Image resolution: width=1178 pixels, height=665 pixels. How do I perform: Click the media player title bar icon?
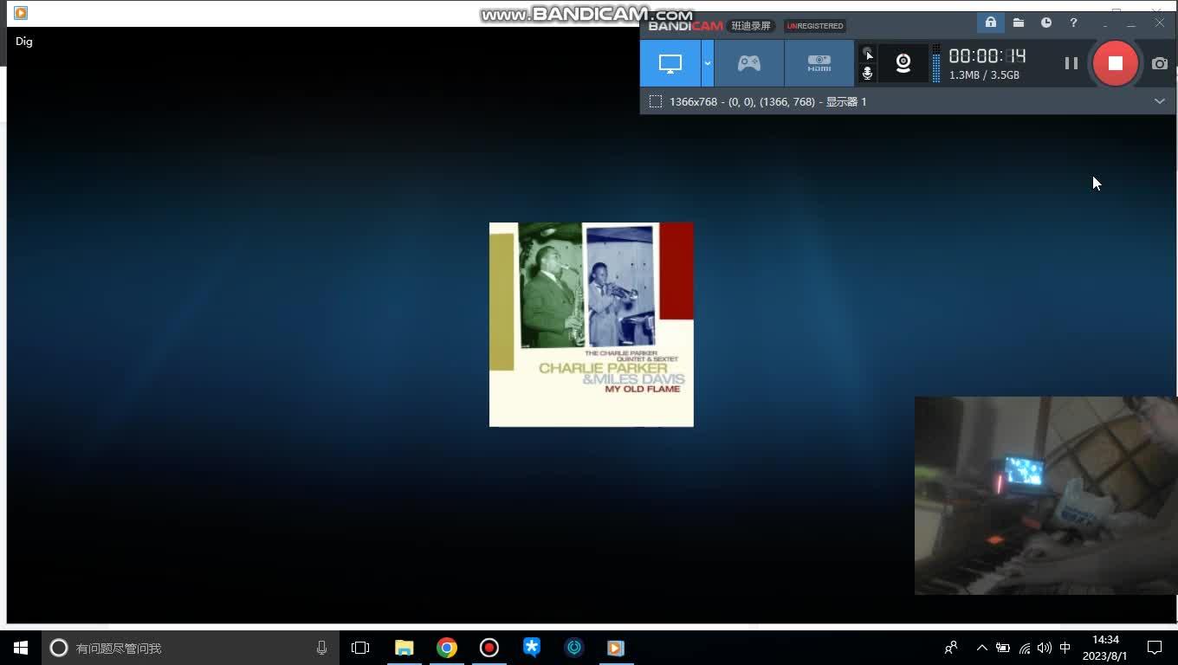pyautogui.click(x=21, y=13)
